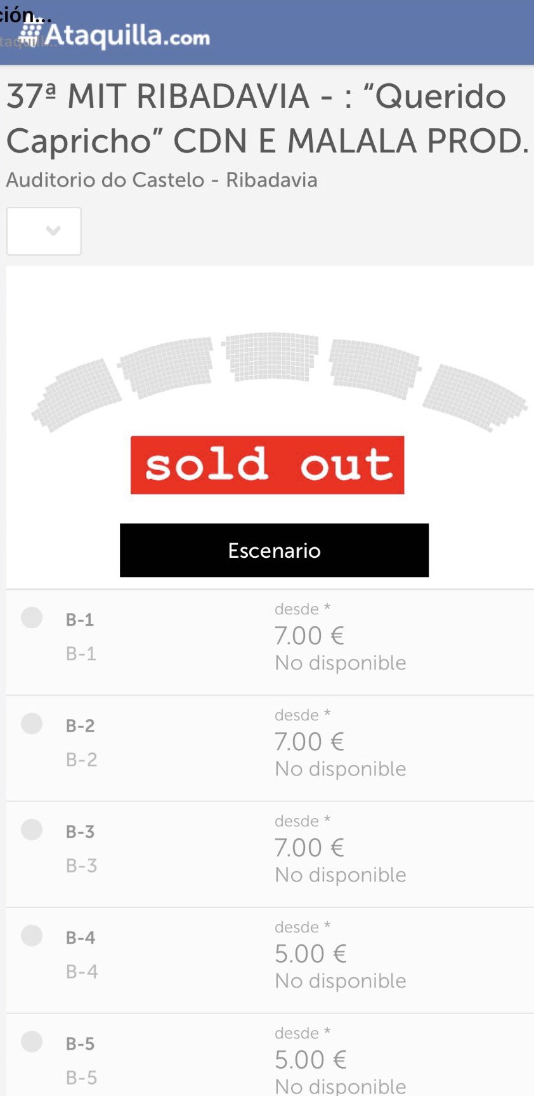Select the B-1 zone radio button

(32, 617)
